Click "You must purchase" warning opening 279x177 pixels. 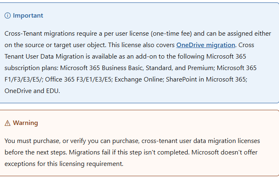click(x=32, y=141)
